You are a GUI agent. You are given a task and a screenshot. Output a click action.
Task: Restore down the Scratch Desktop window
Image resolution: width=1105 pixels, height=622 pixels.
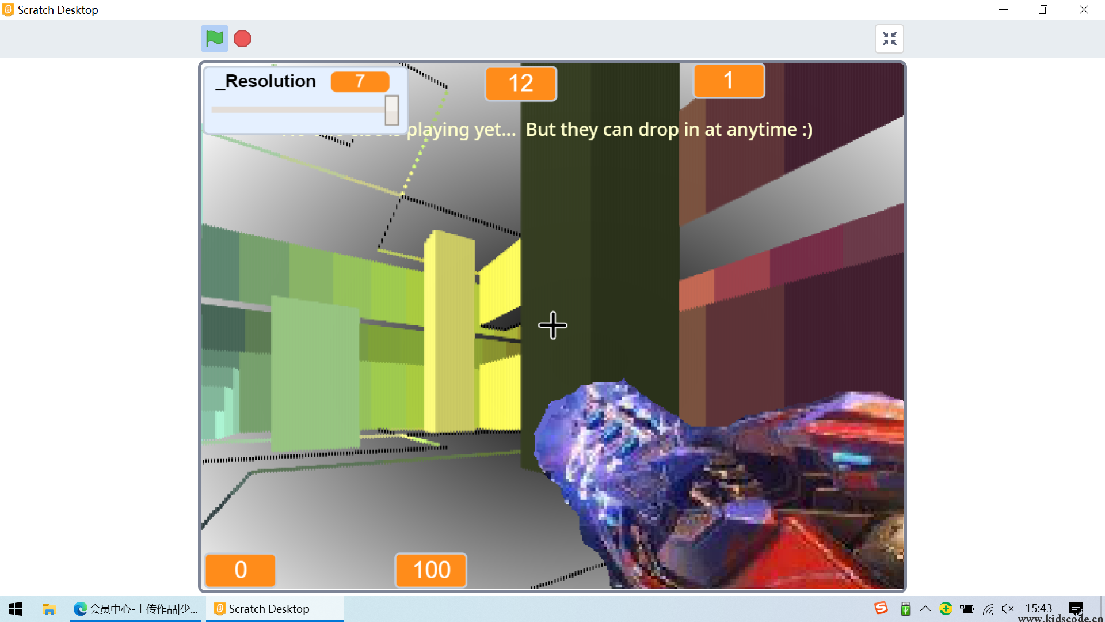pyautogui.click(x=1043, y=10)
